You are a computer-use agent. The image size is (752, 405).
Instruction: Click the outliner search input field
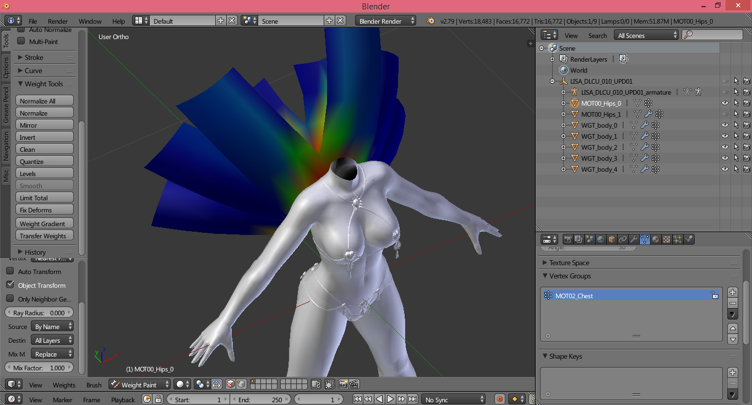pos(712,35)
